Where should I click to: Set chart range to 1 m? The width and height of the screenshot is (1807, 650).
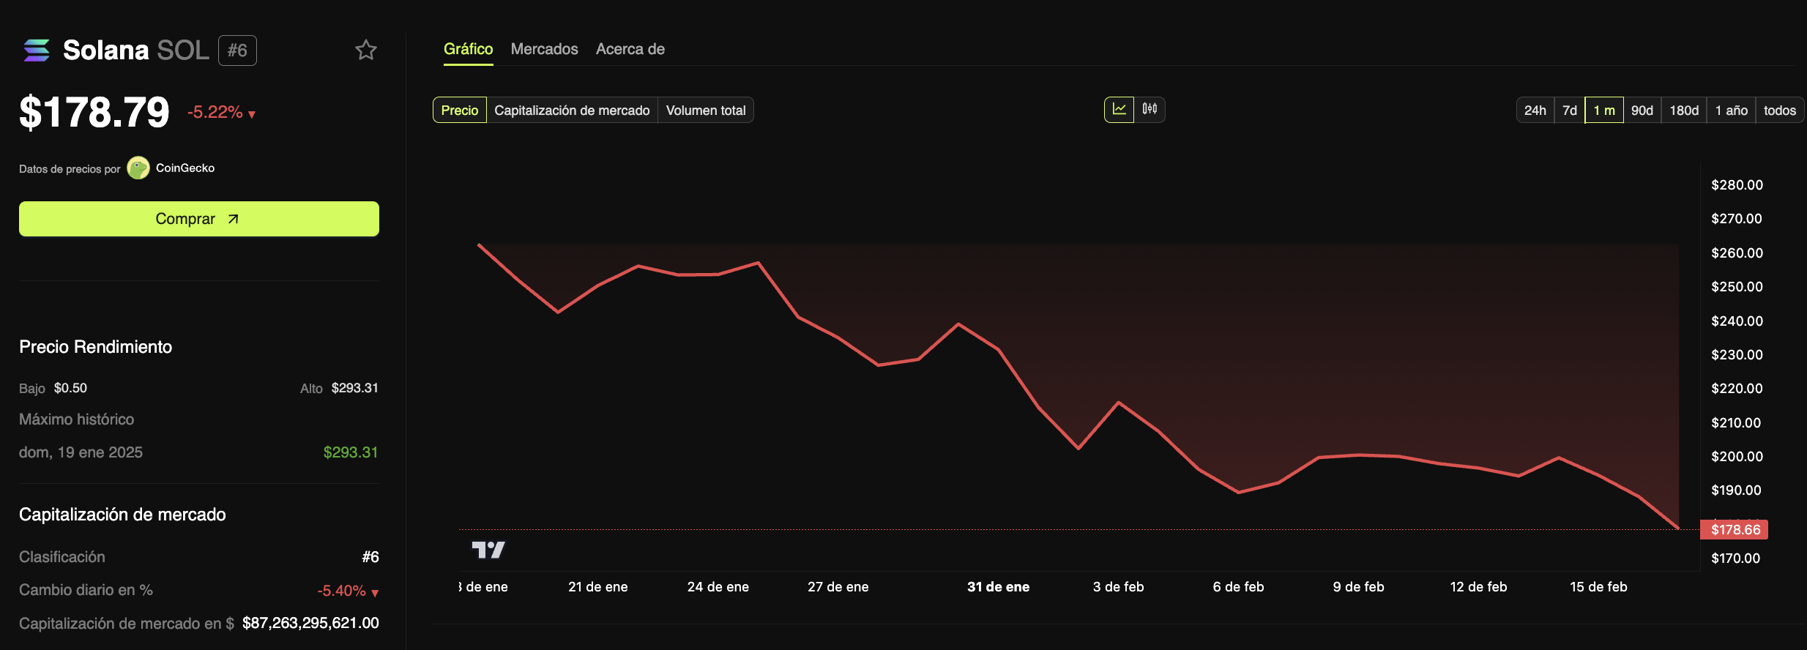coord(1604,111)
